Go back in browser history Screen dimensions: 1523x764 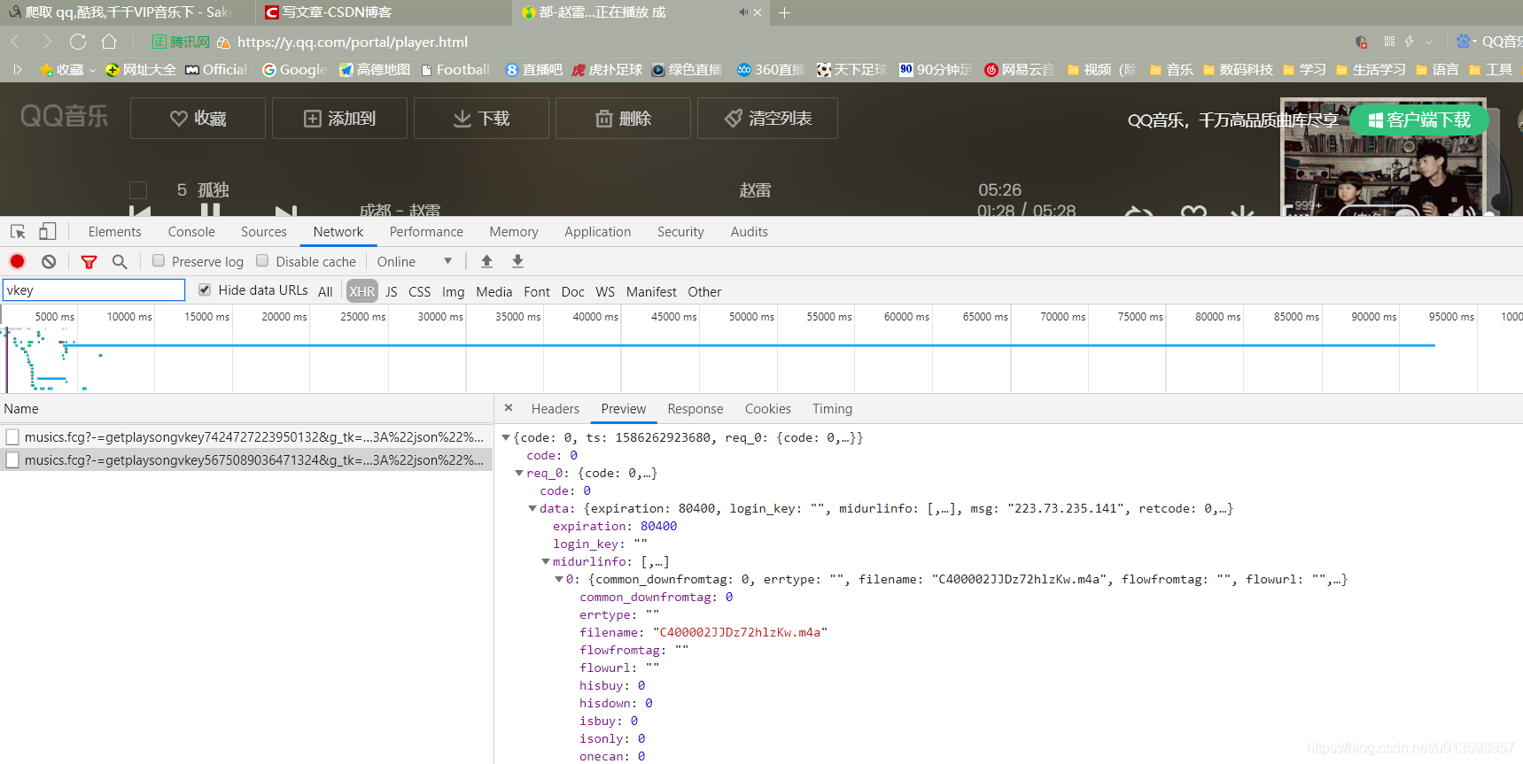[15, 42]
